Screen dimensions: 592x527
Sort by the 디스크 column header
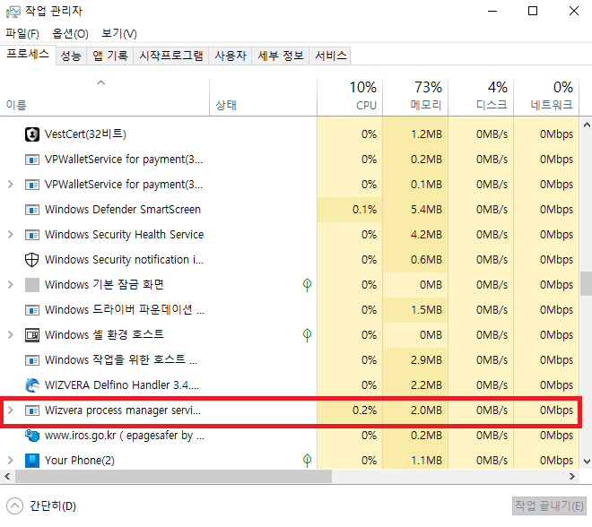coord(481,97)
